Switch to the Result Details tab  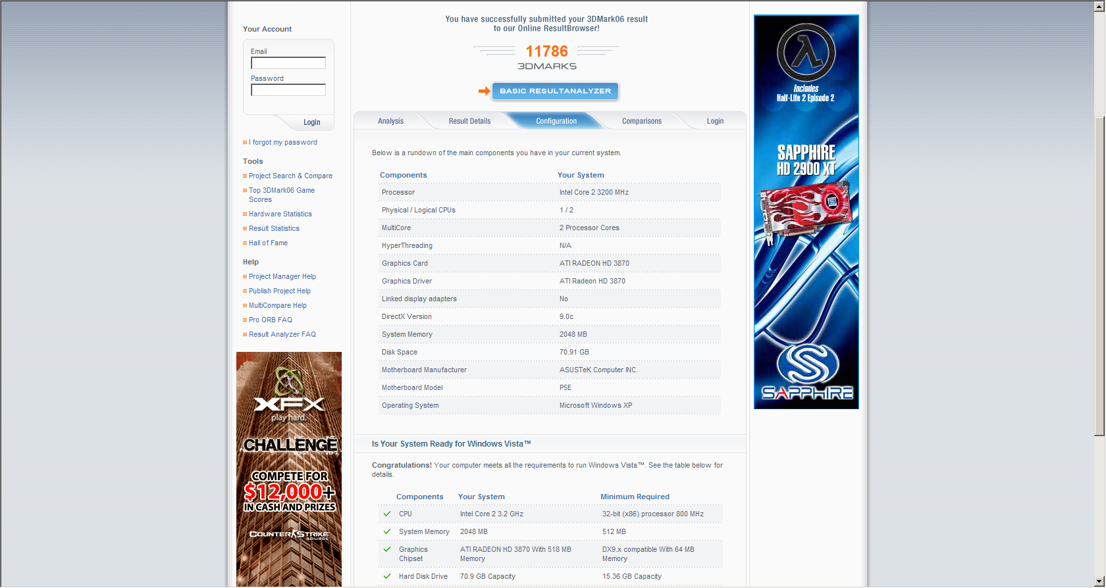click(469, 121)
